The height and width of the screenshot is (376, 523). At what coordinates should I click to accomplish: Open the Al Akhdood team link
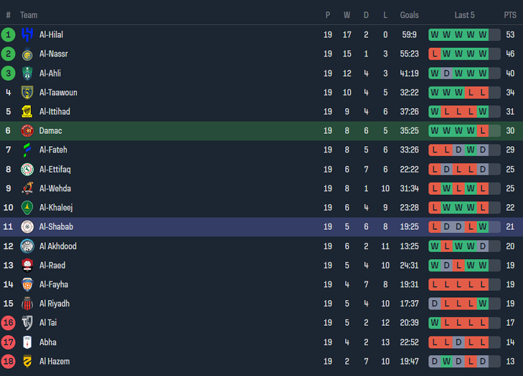point(58,246)
